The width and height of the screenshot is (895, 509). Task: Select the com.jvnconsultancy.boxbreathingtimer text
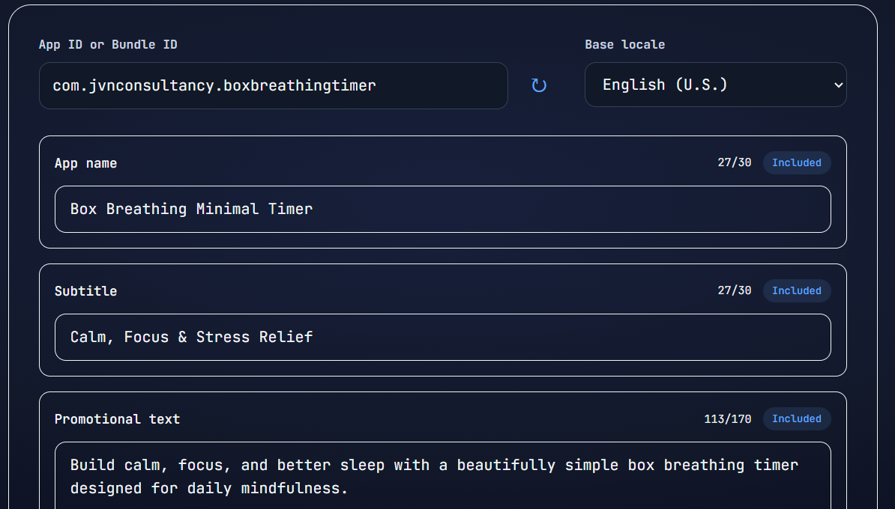tap(213, 85)
